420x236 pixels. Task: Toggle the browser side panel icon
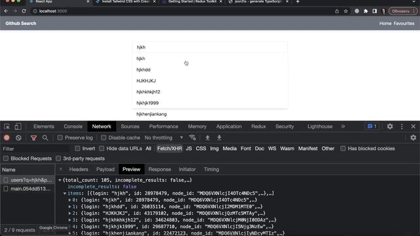tap(375, 11)
